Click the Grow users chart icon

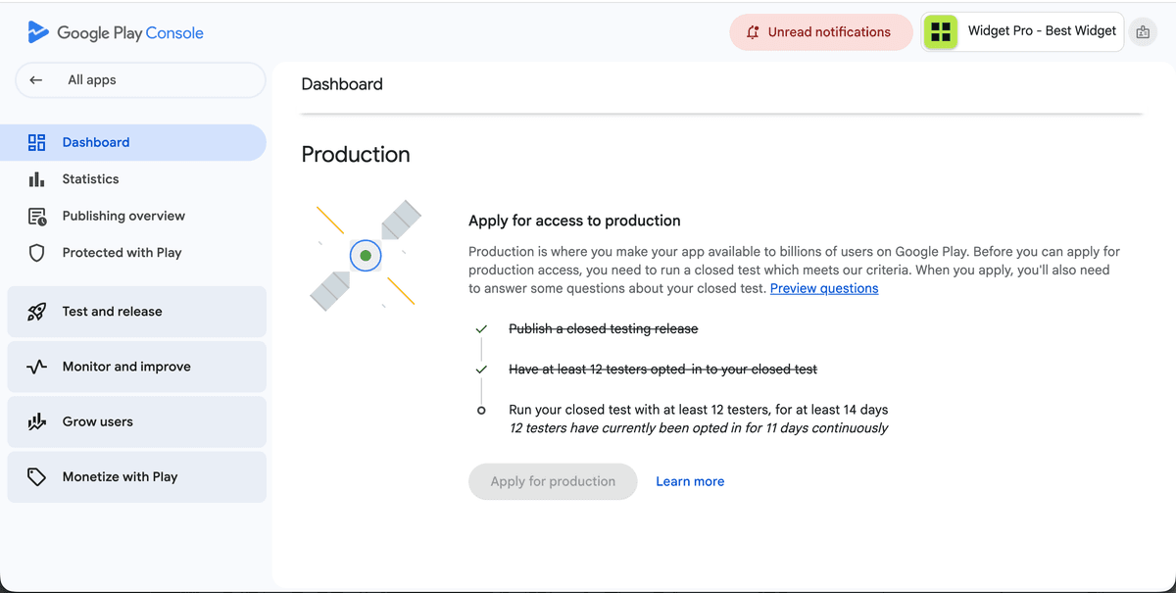(x=37, y=421)
